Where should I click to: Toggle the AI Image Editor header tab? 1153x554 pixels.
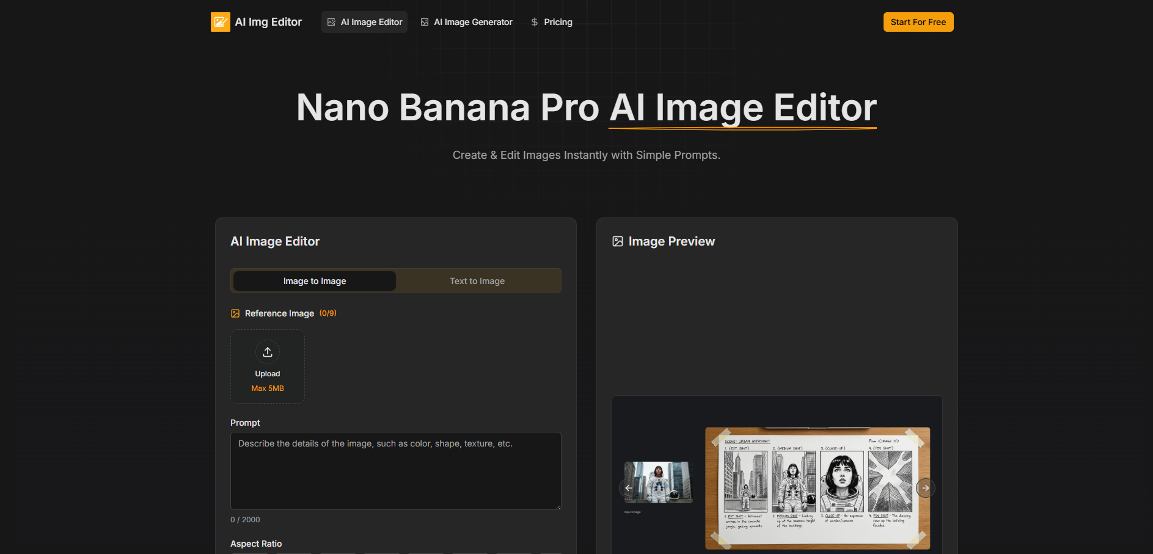364,21
